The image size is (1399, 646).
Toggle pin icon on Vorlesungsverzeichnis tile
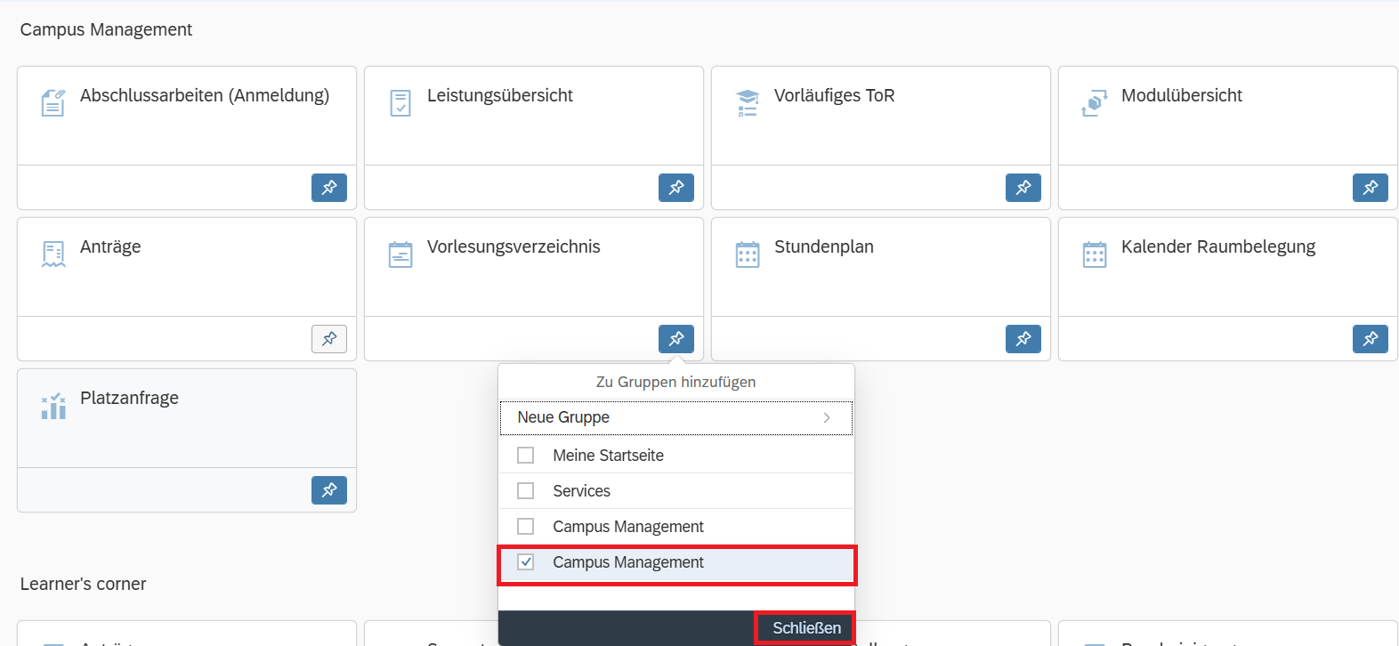coord(676,339)
